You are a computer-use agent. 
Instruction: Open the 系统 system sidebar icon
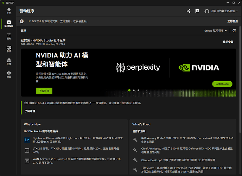point(9,49)
